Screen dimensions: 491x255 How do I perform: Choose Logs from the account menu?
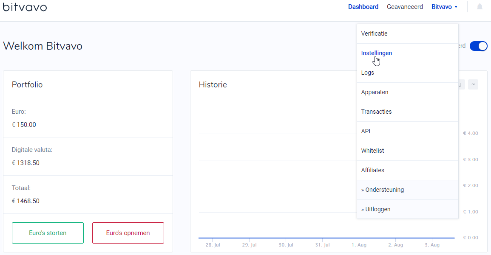tap(407, 73)
